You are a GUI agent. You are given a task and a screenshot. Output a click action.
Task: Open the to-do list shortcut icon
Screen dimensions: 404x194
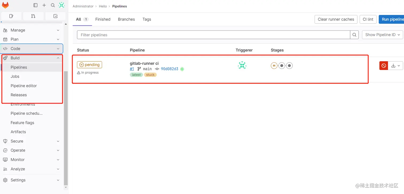pyautogui.click(x=55, y=16)
